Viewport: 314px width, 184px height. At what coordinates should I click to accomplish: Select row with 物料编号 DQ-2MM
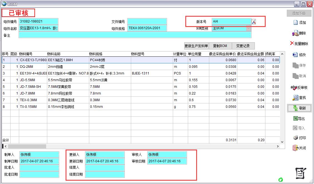click(x=33, y=67)
